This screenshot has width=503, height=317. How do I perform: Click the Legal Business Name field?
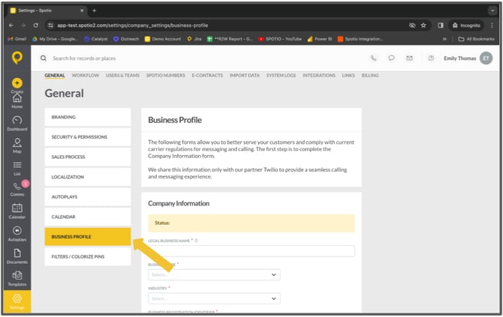[x=251, y=251]
